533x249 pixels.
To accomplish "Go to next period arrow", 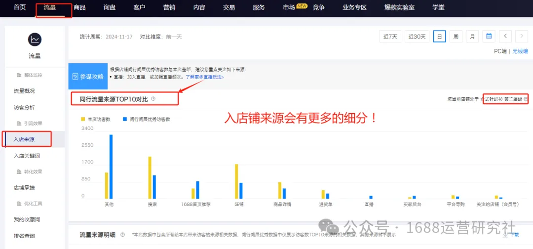I will click(x=522, y=36).
